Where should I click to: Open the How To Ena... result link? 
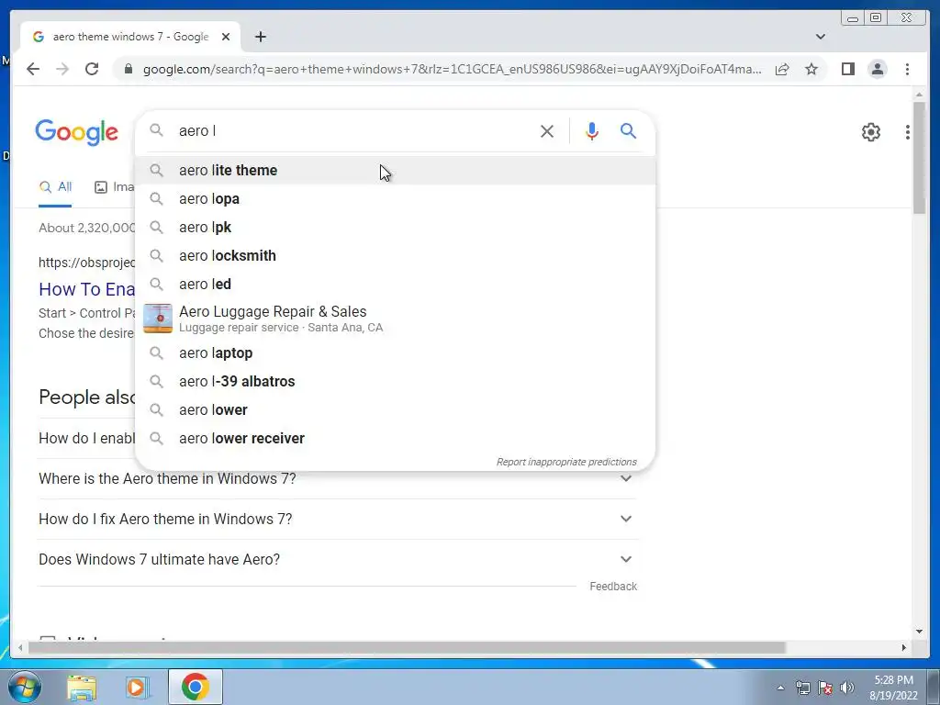point(87,289)
